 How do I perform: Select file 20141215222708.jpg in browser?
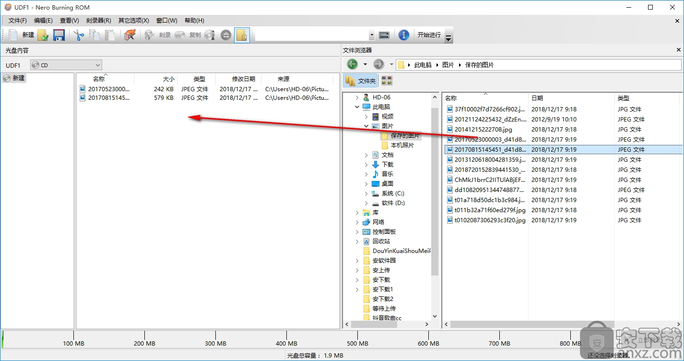(484, 129)
